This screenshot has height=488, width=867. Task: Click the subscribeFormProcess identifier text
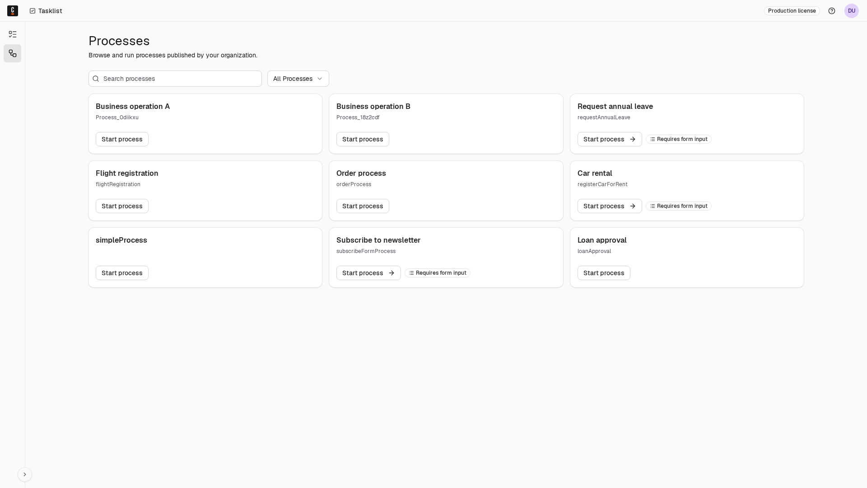click(366, 251)
